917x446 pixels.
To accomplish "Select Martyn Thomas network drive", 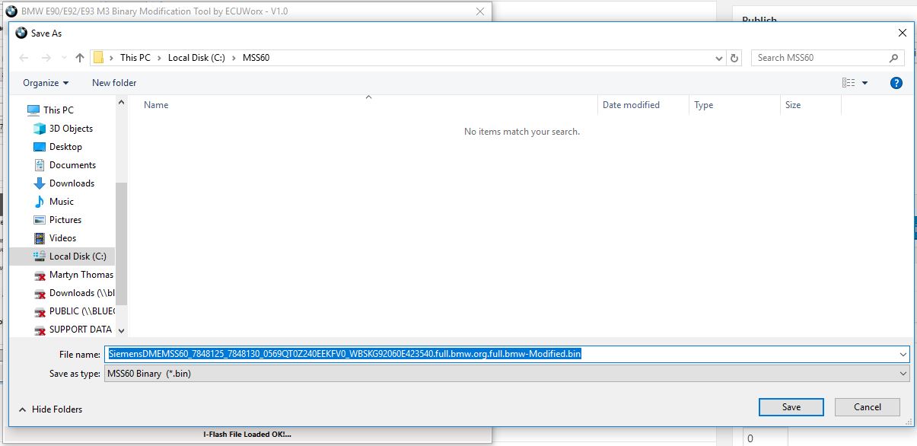I will [x=81, y=275].
